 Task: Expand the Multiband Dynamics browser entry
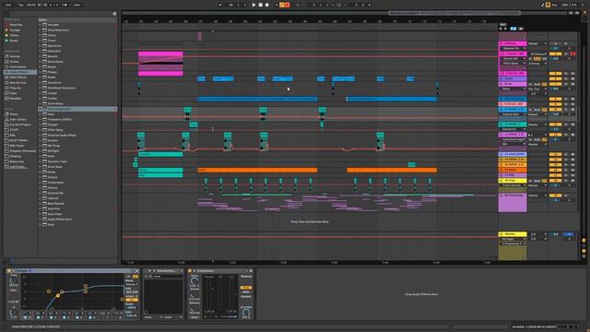(41, 89)
